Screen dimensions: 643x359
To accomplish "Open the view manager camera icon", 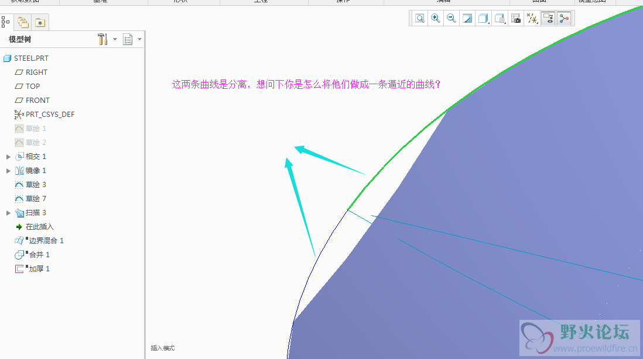I will click(x=516, y=19).
